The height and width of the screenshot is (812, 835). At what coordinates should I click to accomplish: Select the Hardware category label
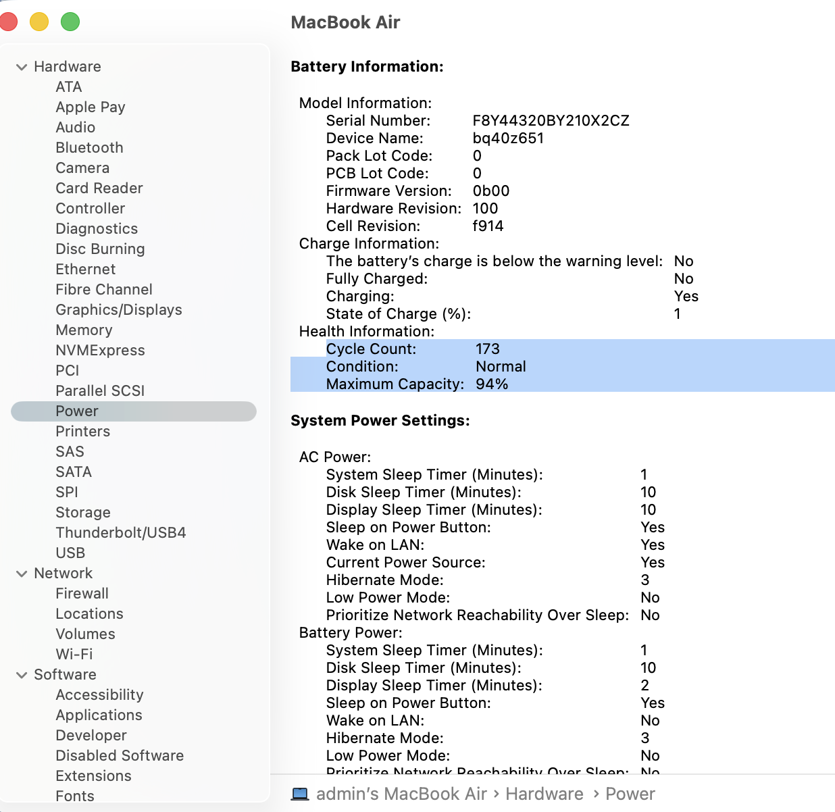(x=68, y=67)
